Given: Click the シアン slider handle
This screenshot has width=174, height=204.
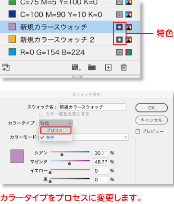Looking at the screenshot, I should pyautogui.click(x=62, y=154).
